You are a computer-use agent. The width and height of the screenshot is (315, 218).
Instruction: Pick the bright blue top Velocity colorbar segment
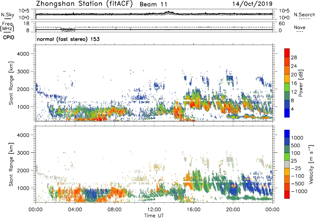click(287, 134)
